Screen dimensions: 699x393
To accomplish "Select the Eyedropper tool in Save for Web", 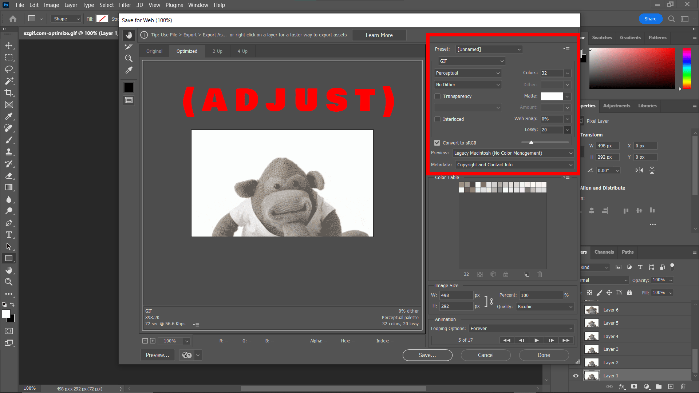I will click(x=129, y=70).
